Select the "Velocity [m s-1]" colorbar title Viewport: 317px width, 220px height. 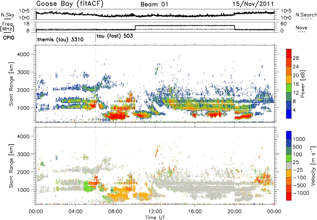313,166
